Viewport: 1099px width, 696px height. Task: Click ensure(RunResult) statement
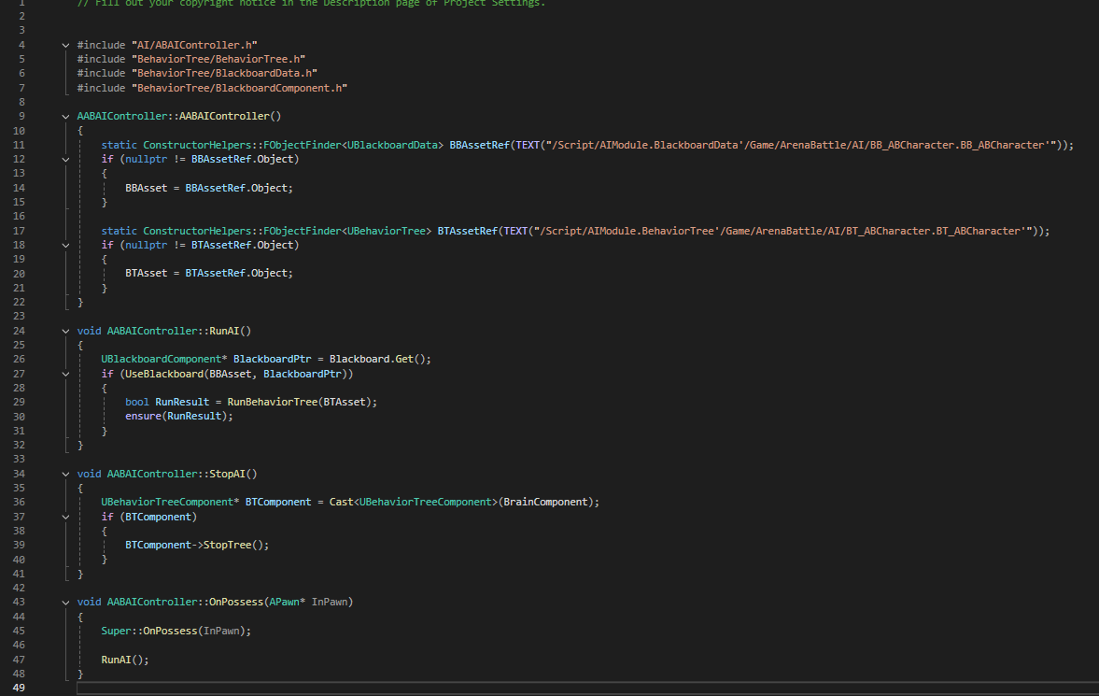coord(178,416)
